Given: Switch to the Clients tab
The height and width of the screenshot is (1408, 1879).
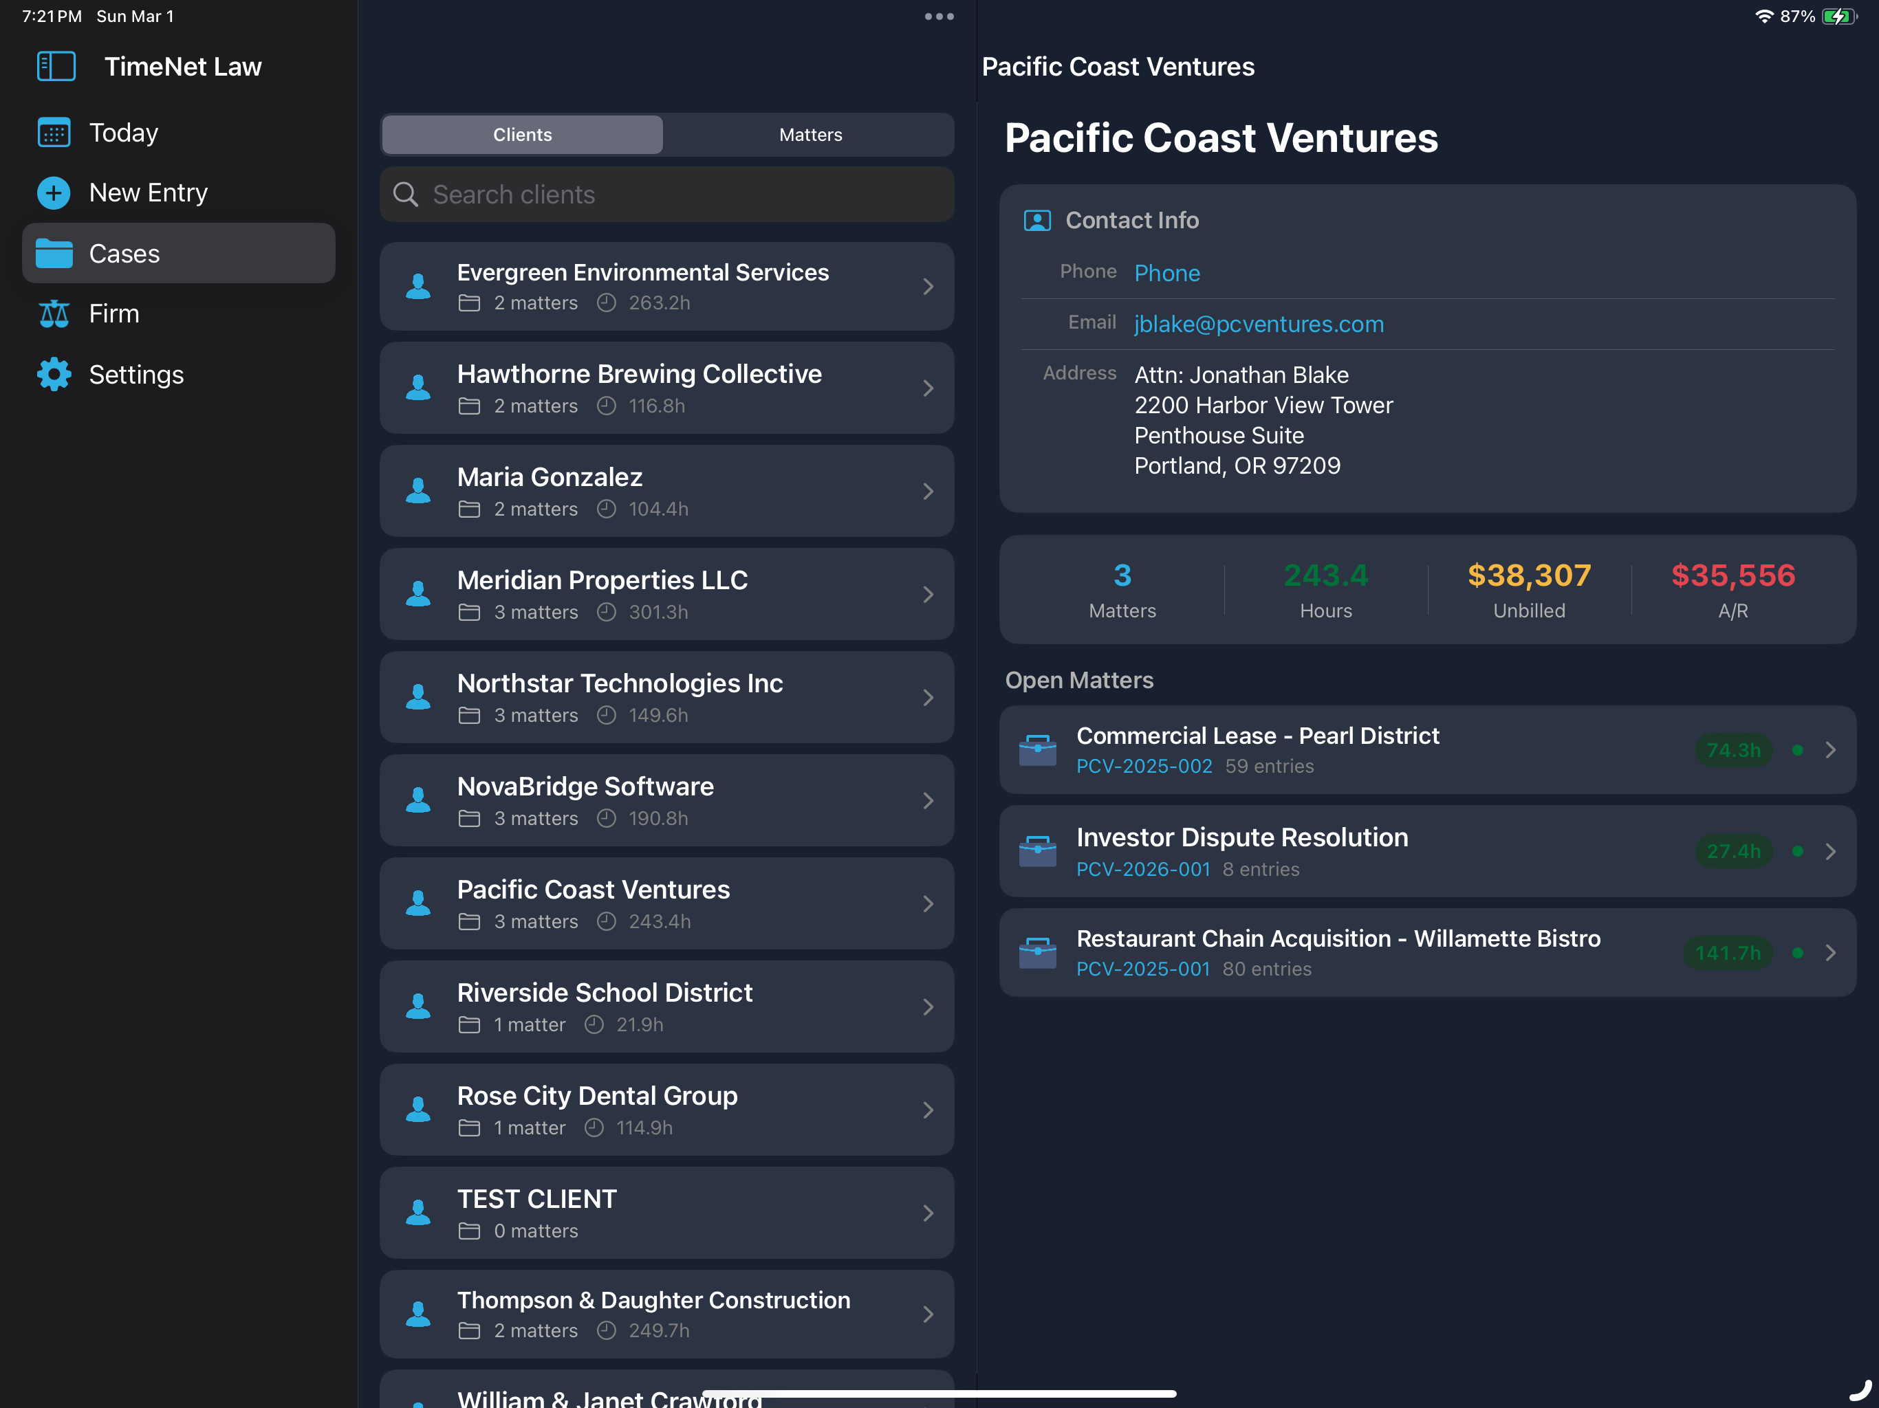Looking at the screenshot, I should click(x=523, y=134).
